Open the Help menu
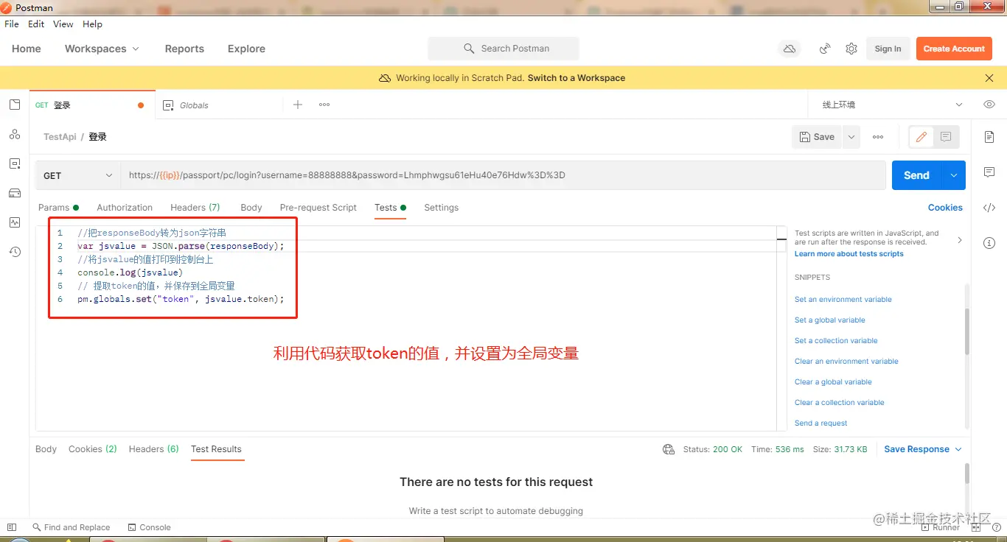 92,24
